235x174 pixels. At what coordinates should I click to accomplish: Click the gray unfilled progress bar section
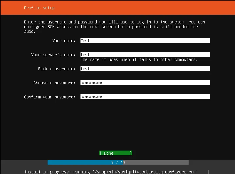[x=159, y=162]
